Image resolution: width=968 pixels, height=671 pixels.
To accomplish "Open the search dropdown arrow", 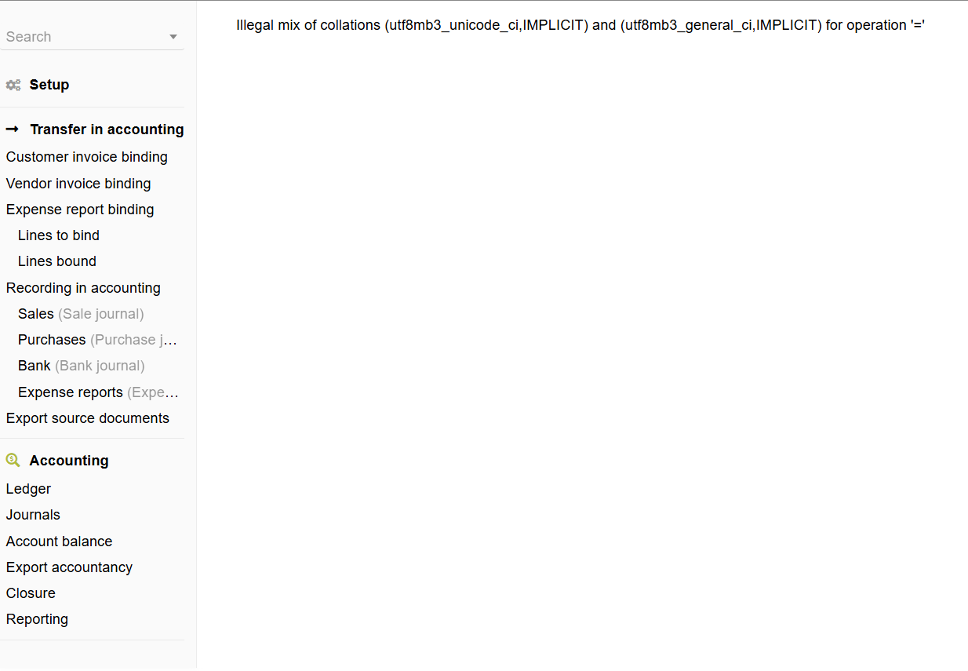I will (173, 37).
